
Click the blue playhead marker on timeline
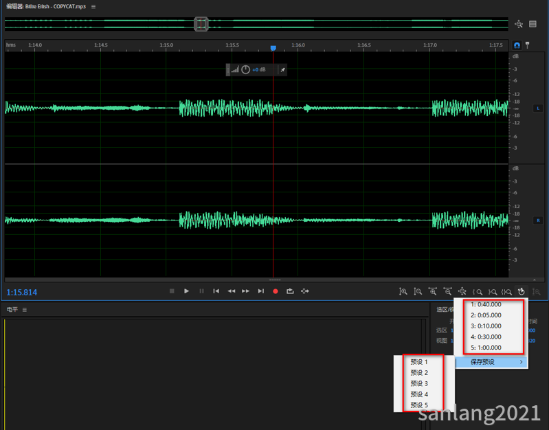click(273, 48)
